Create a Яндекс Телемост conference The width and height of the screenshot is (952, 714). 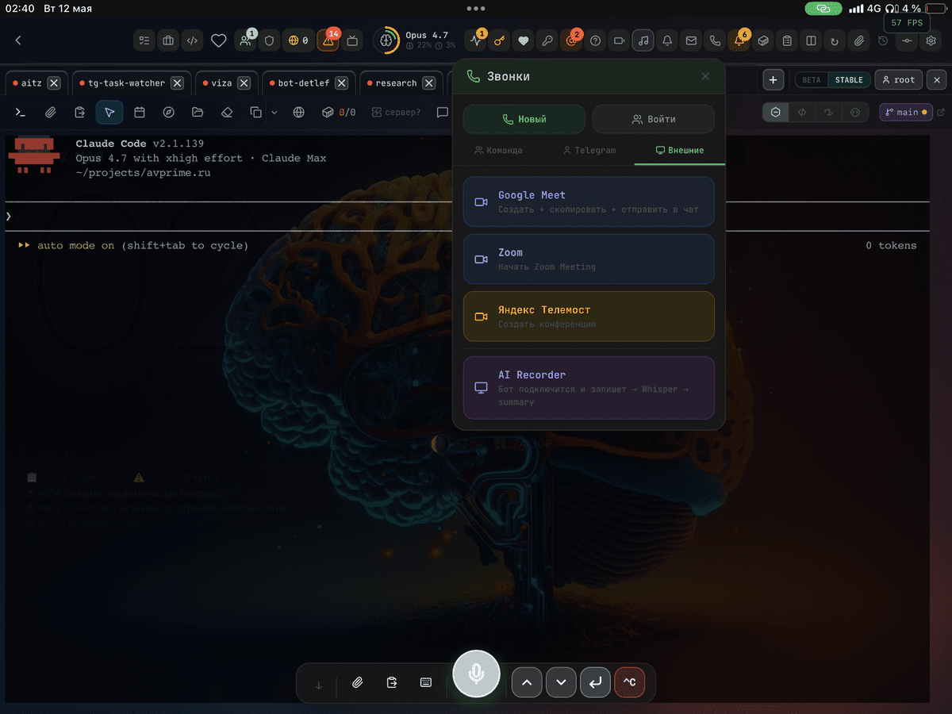[x=589, y=317]
